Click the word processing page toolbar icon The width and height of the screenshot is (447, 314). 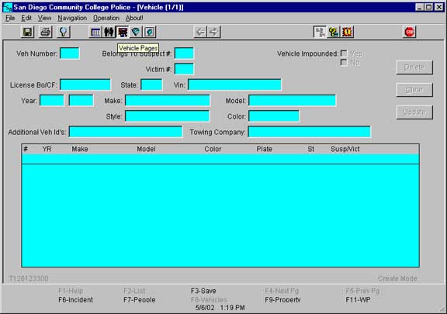[149, 32]
